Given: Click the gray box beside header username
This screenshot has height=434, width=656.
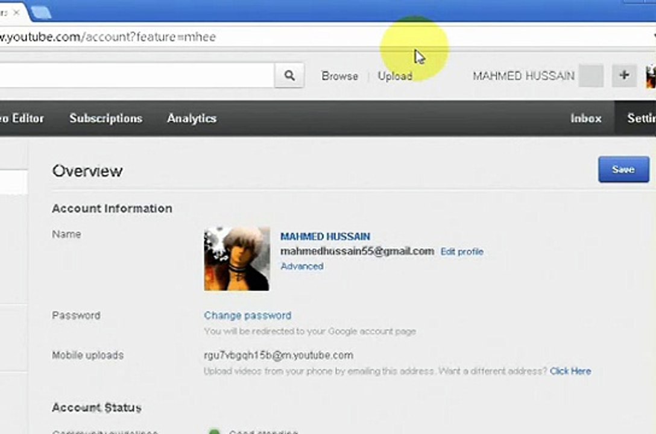Looking at the screenshot, I should tap(591, 76).
